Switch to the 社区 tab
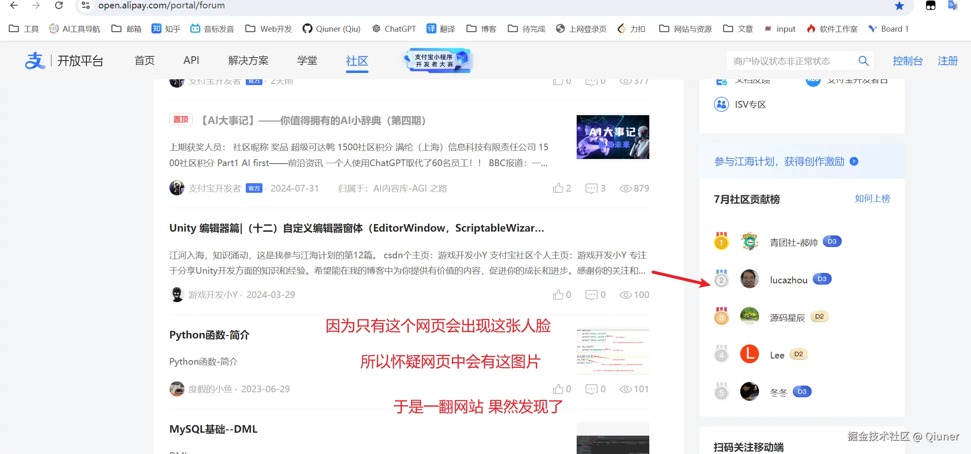The width and height of the screenshot is (971, 454). click(x=357, y=61)
